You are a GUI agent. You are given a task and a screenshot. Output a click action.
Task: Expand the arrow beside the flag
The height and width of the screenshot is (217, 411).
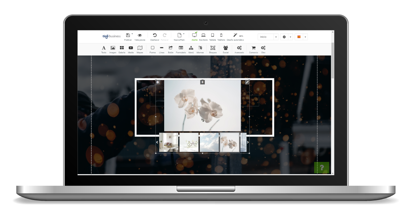coord(305,37)
